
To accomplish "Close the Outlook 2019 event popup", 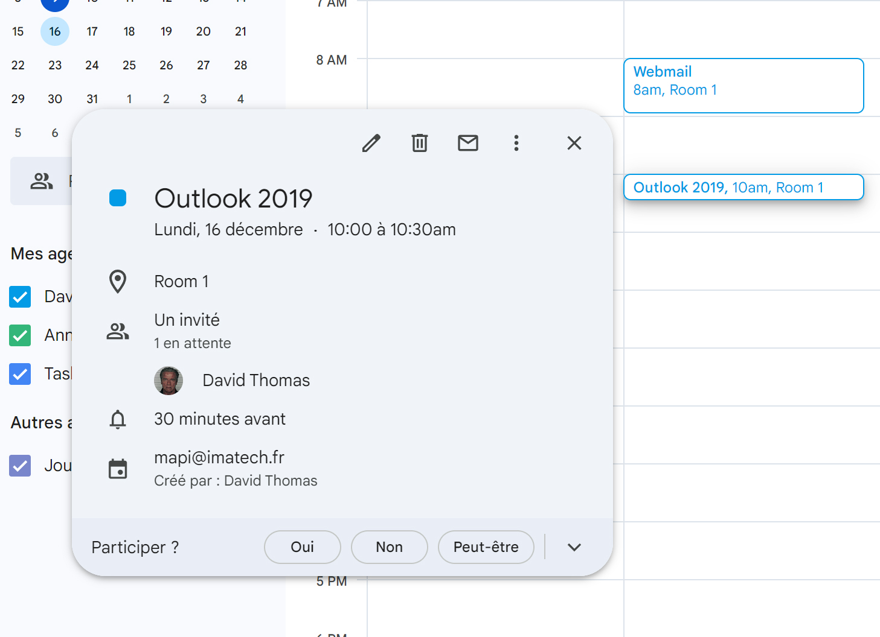I will coord(574,143).
